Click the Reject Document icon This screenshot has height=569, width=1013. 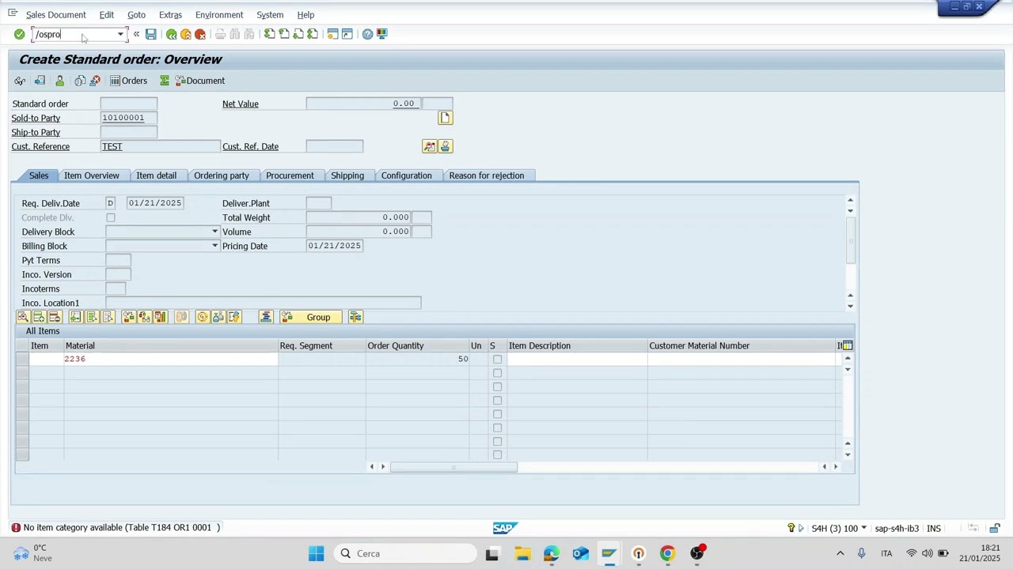click(x=95, y=81)
